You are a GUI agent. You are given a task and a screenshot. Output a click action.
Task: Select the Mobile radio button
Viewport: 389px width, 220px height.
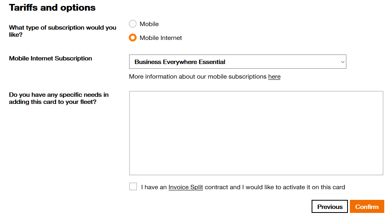tap(133, 24)
